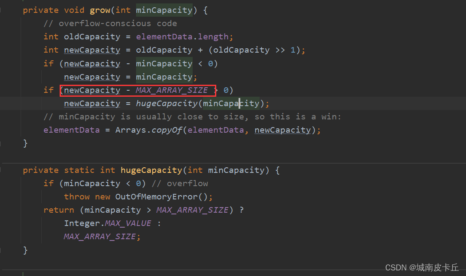Screen dimensions: 466x276
Task: Click the grow method name in its declaration
Action: (100, 10)
